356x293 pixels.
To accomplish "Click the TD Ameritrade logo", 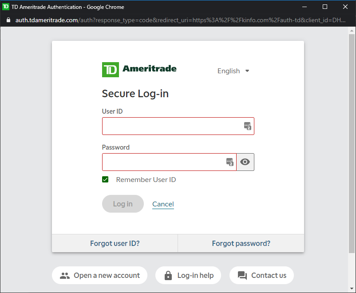I will [x=139, y=70].
